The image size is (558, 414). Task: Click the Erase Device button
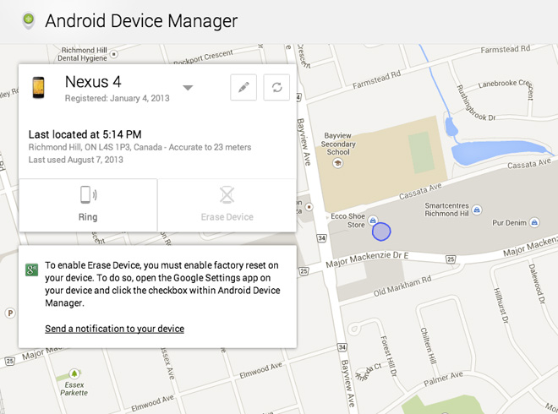(x=227, y=204)
